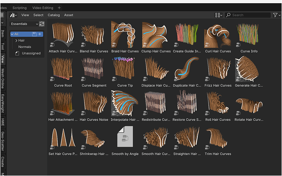
Task: Open the vertical View sidebar tab
Action: click(x=2, y=59)
